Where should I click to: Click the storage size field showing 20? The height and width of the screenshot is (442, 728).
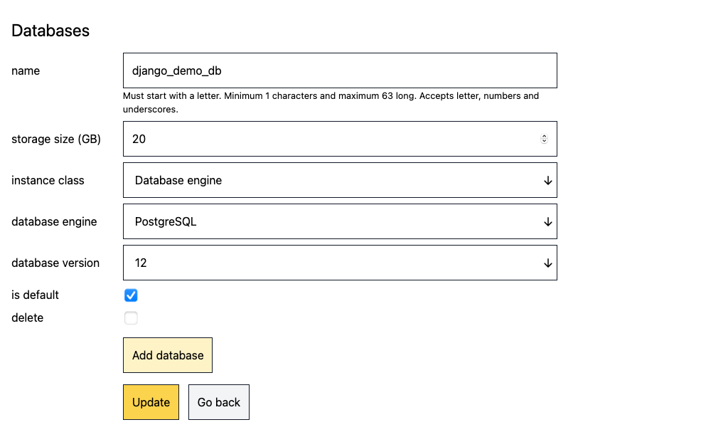click(x=340, y=139)
